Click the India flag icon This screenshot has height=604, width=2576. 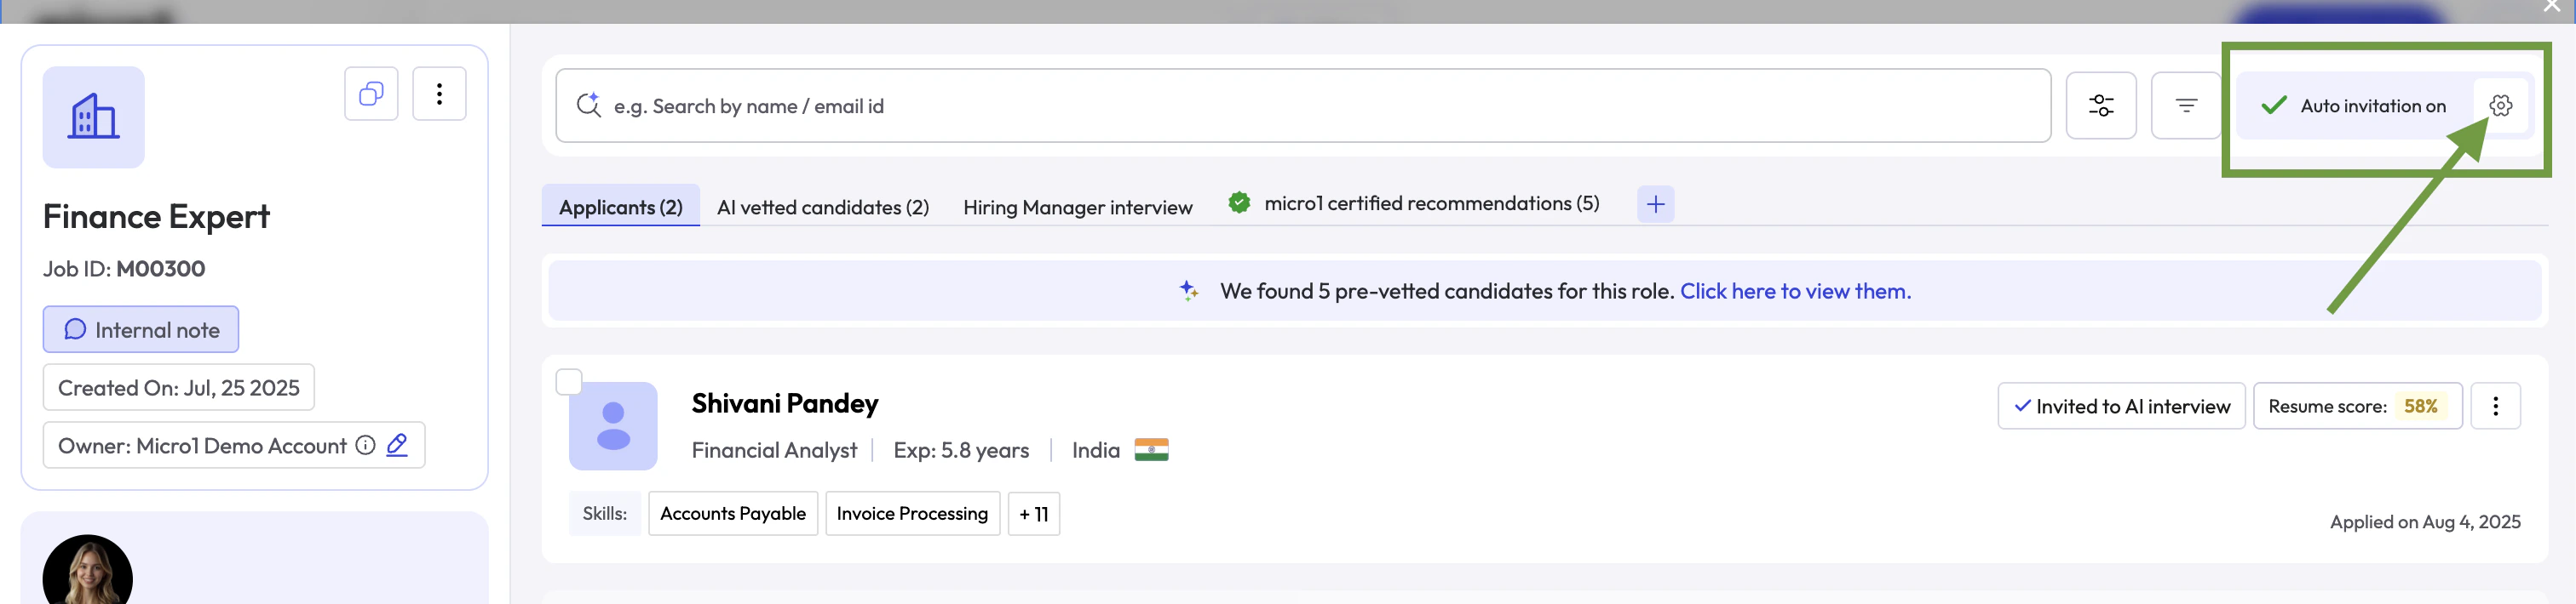click(x=1151, y=450)
